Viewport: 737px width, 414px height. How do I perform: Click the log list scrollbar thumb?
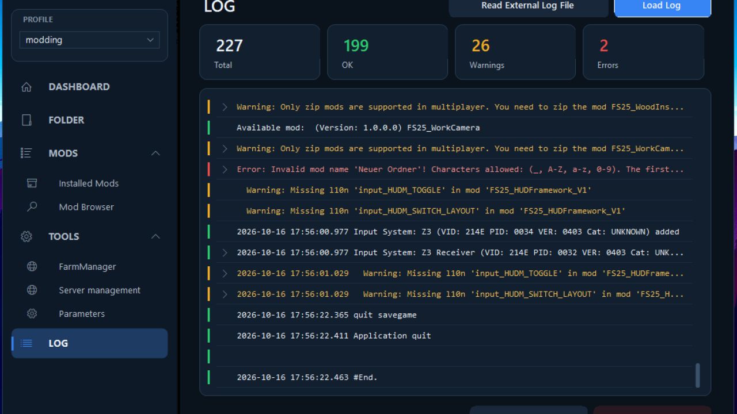(698, 375)
